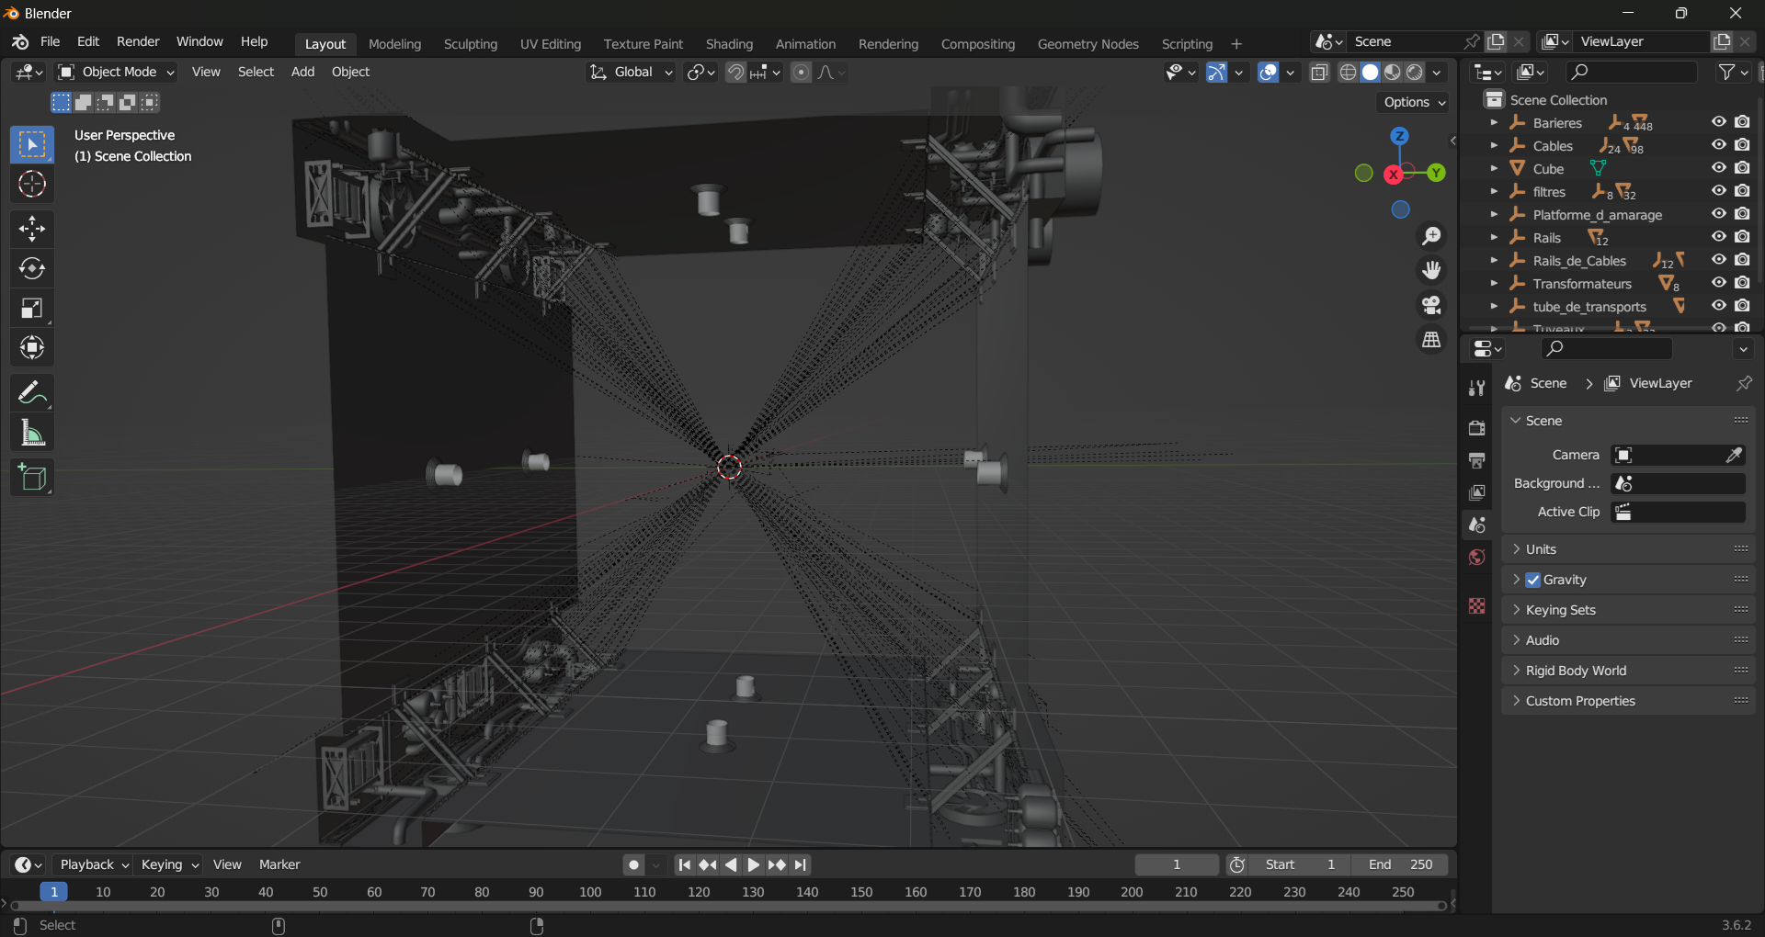
Task: Select the 3D Cursor tool
Action: point(32,185)
